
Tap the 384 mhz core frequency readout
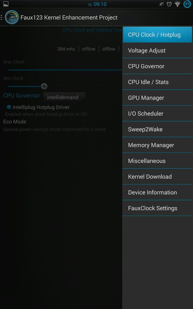66,49
